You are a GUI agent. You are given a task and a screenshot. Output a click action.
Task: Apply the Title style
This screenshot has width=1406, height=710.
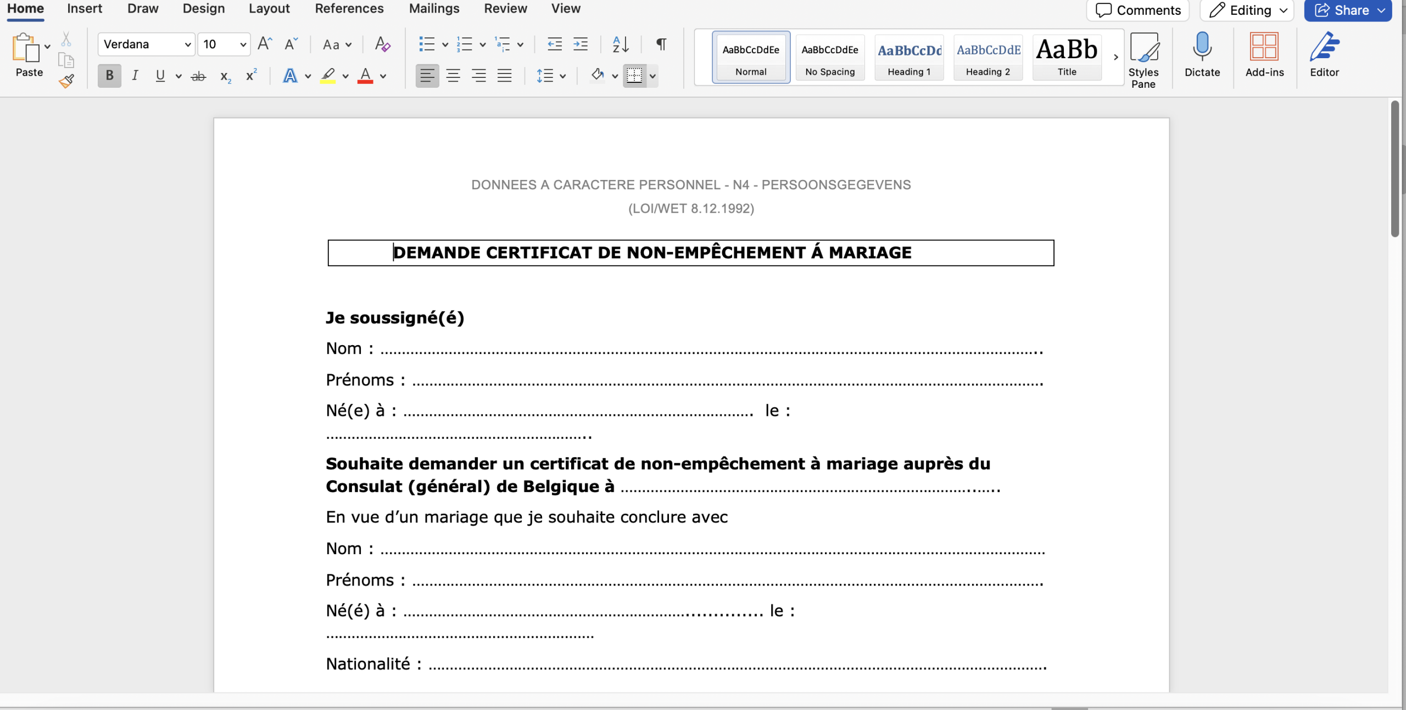pos(1067,57)
